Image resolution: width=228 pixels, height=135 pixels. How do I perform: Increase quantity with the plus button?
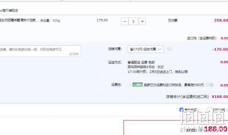[142, 22]
